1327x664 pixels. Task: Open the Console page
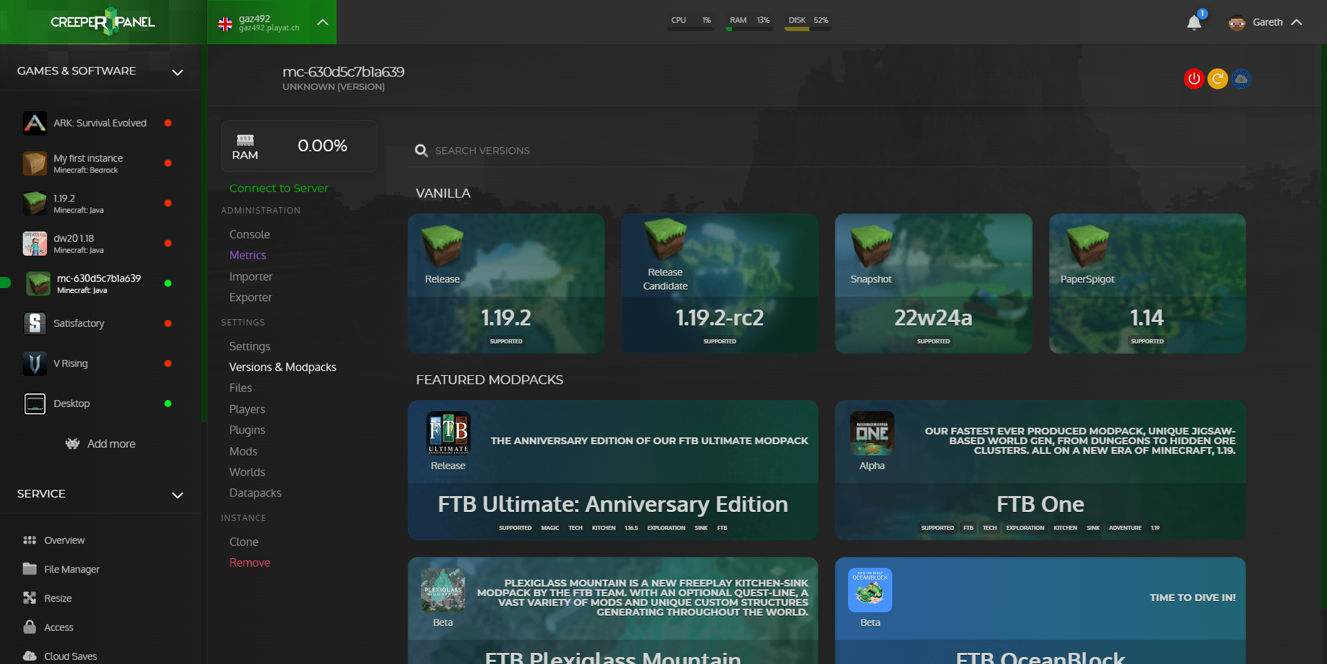[250, 234]
